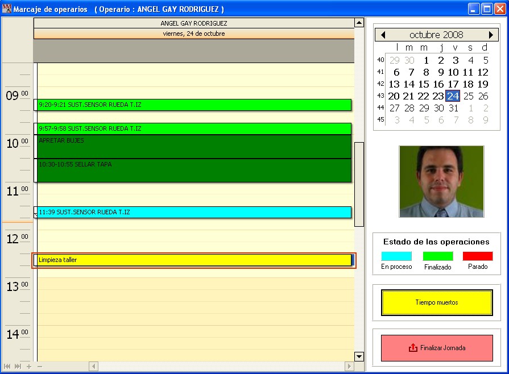Viewport: 509px width, 374px height.
Task: Click the Finalizar Jornada button
Action: (x=437, y=348)
